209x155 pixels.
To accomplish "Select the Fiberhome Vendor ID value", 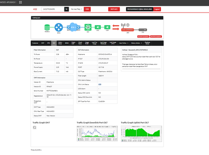I will [x=50, y=82].
